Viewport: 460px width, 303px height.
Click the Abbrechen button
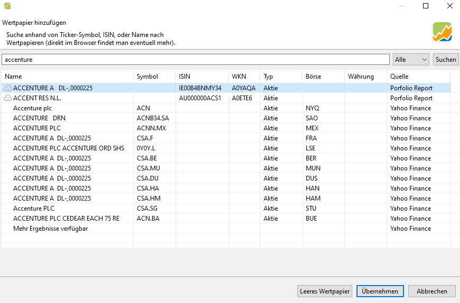coord(432,291)
